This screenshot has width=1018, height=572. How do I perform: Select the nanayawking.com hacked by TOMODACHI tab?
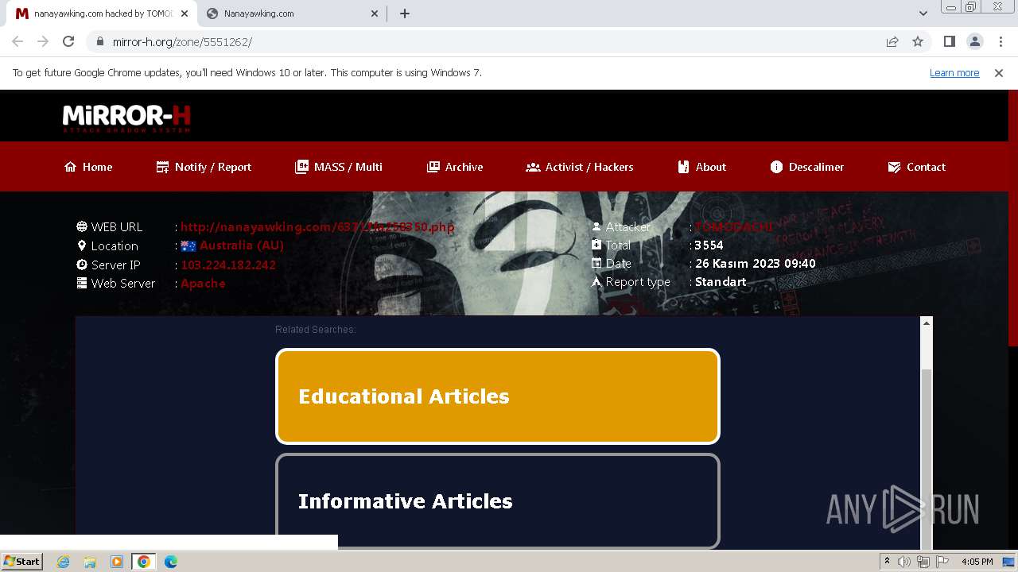coord(102,14)
